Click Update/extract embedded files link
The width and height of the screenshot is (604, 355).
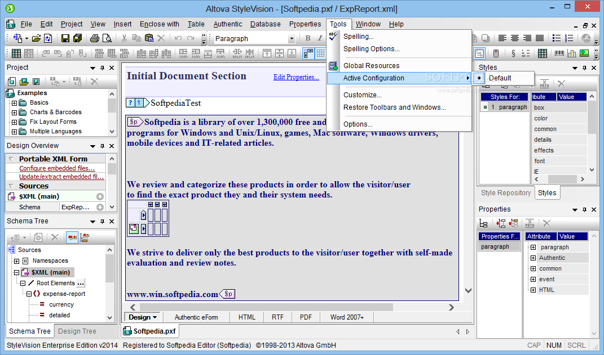61,177
